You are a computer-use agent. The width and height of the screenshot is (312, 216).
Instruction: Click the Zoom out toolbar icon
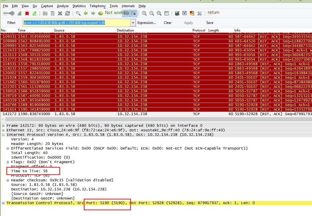click(152, 13)
